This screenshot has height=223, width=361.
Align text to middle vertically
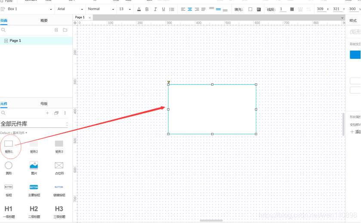(x=219, y=9)
